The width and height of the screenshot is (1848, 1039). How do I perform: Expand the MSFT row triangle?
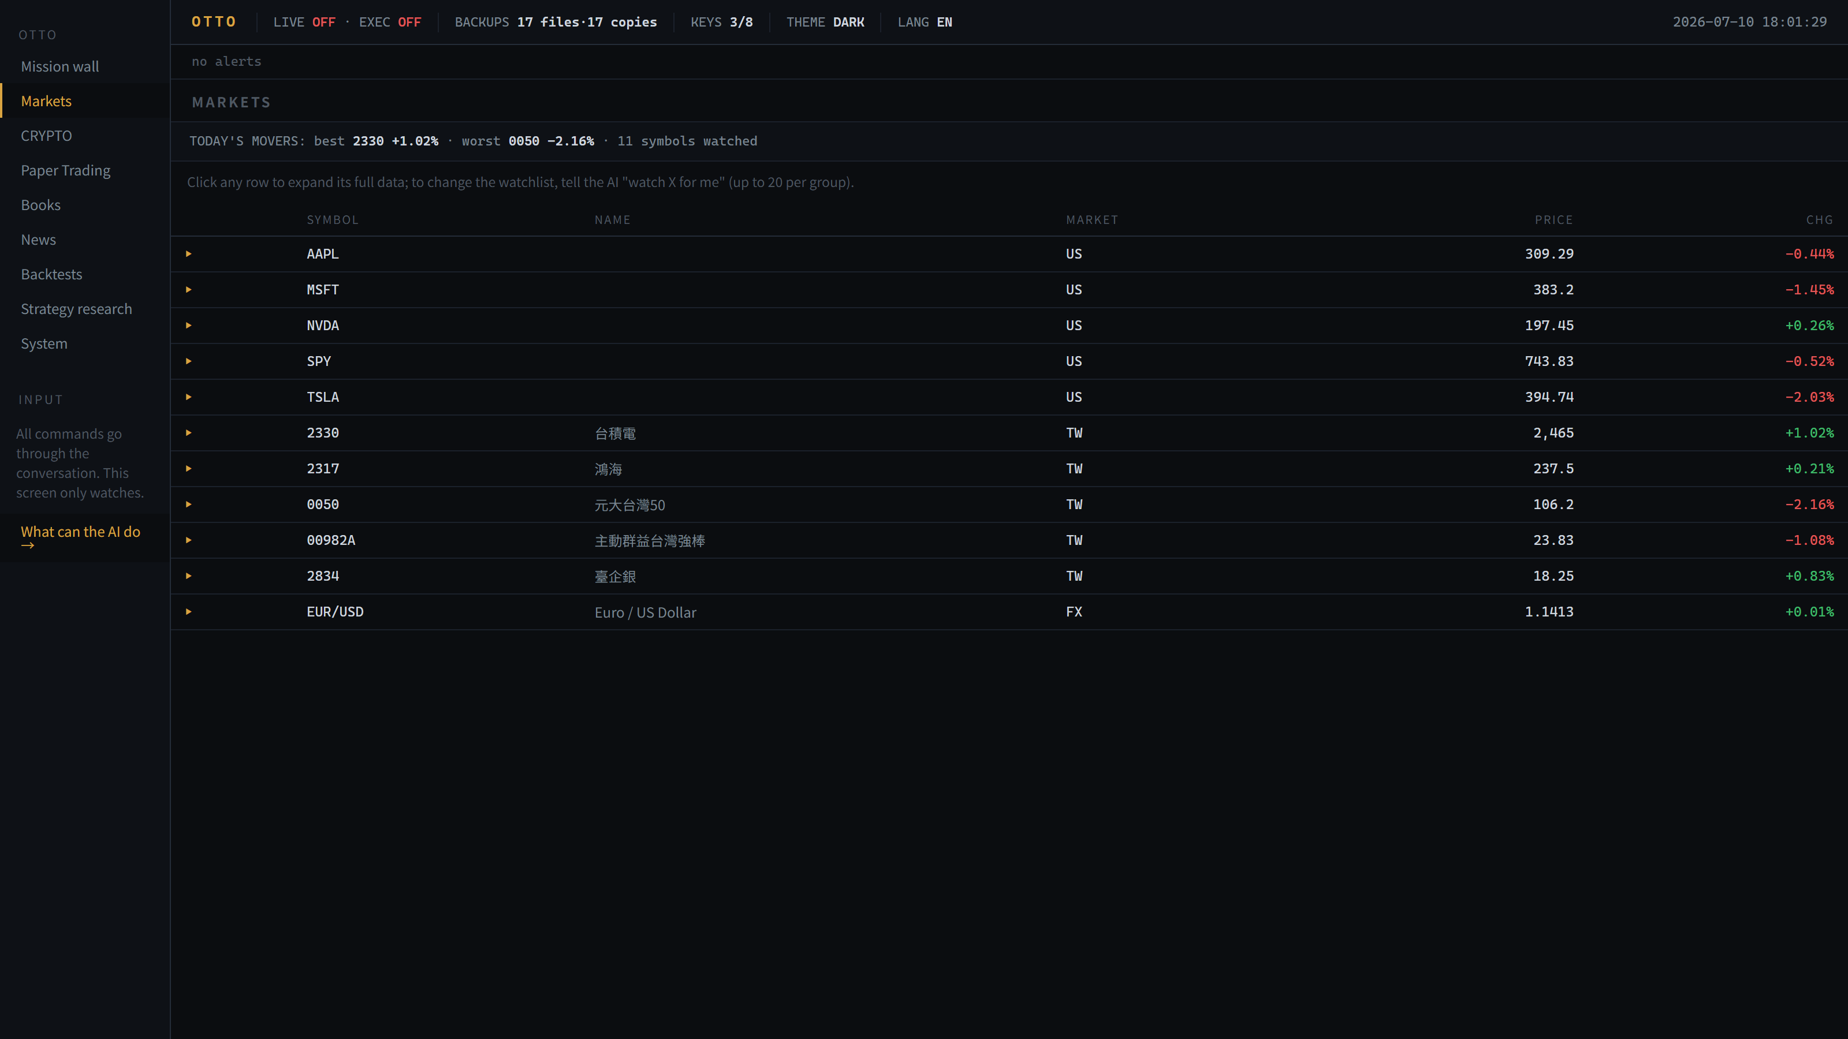[189, 290]
